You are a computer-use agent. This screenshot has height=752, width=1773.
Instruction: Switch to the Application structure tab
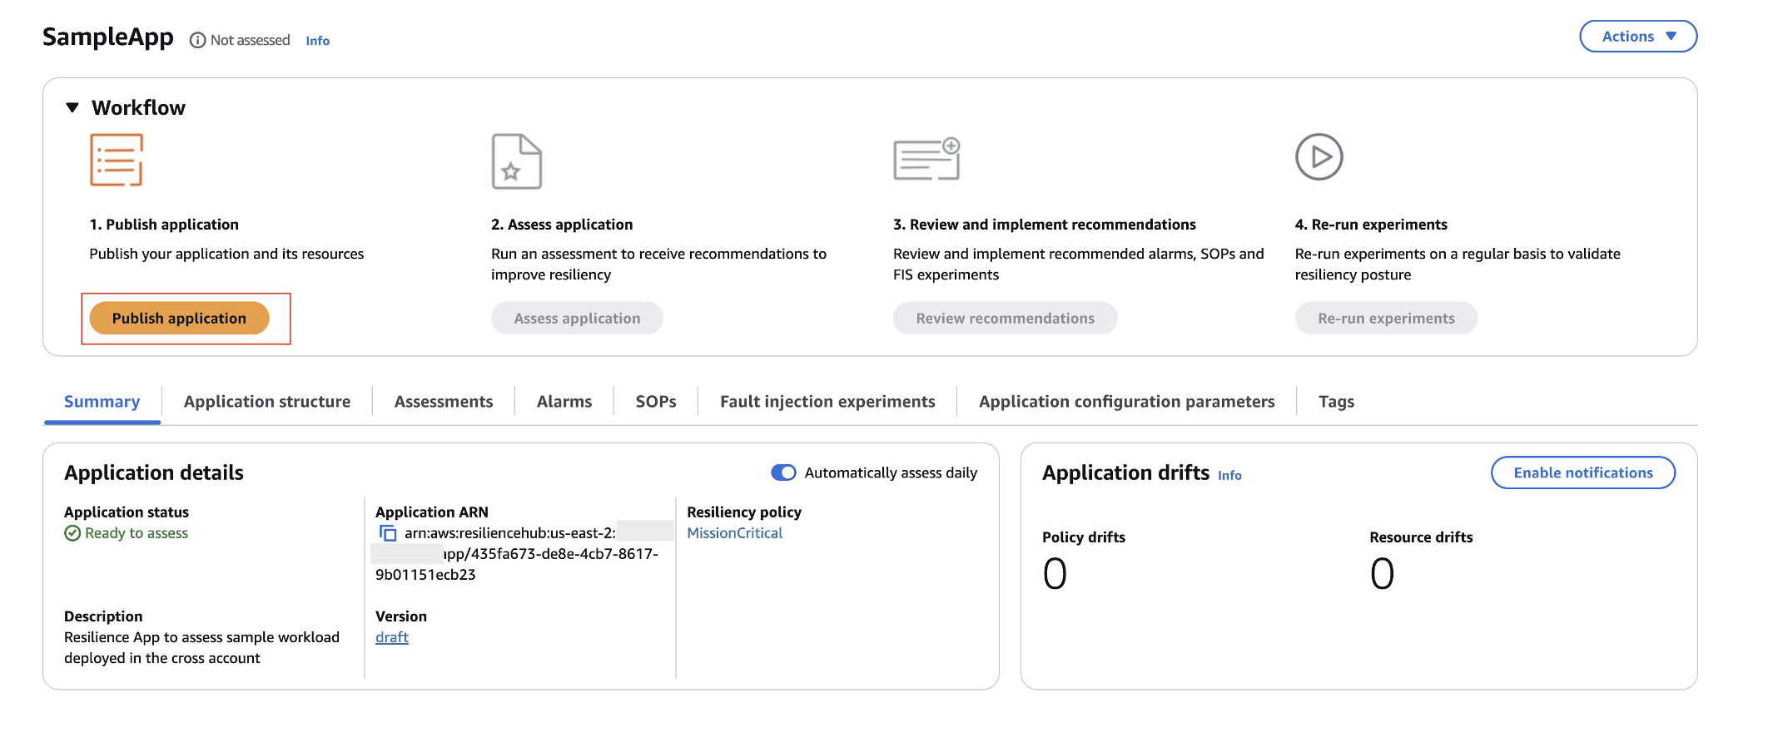click(266, 401)
